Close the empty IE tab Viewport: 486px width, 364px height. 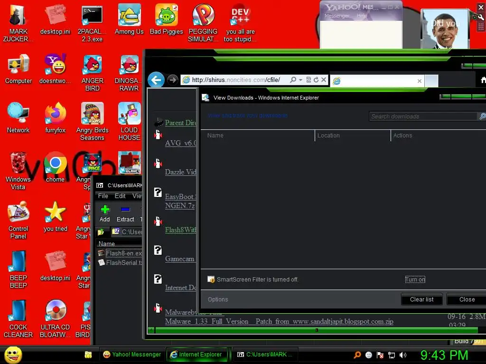[420, 81]
